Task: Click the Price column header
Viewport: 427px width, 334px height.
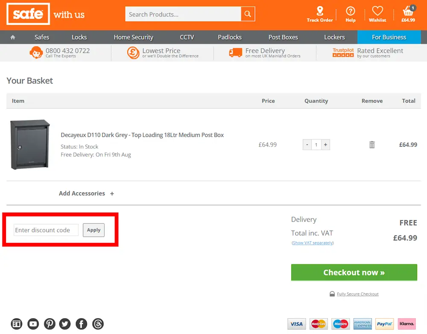Action: point(268,101)
